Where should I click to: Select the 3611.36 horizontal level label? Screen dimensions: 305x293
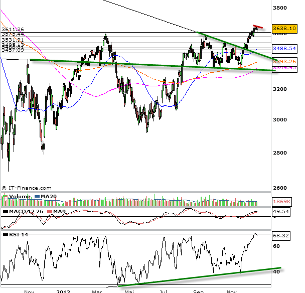(13, 30)
